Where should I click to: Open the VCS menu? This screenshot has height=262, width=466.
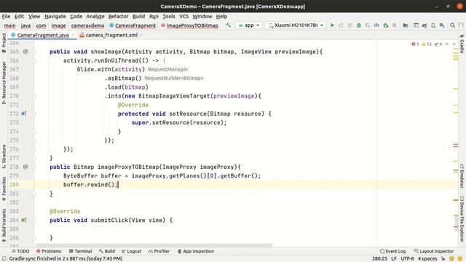pyautogui.click(x=184, y=16)
